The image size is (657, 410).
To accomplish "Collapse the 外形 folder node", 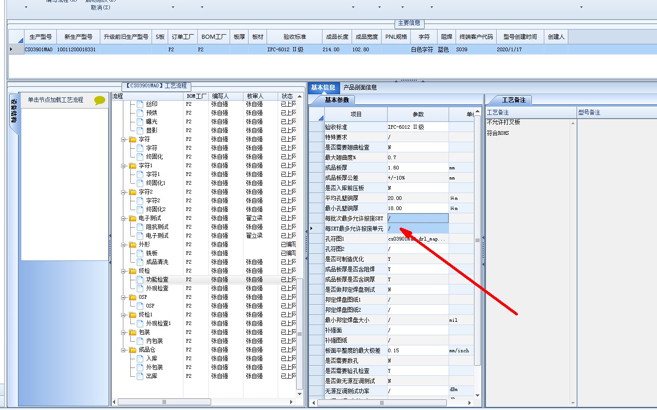I will pyautogui.click(x=124, y=245).
